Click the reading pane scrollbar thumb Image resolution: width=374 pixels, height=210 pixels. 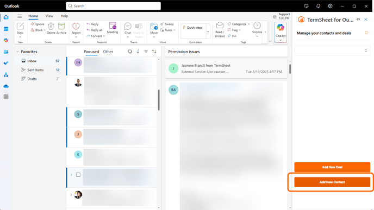click(290, 69)
